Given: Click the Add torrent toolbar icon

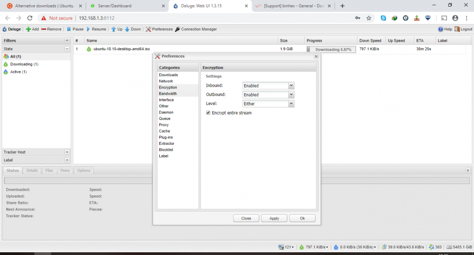Looking at the screenshot, I should point(28,29).
